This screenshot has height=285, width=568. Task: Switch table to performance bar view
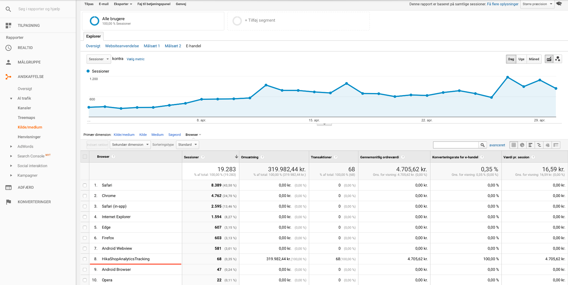pos(530,145)
